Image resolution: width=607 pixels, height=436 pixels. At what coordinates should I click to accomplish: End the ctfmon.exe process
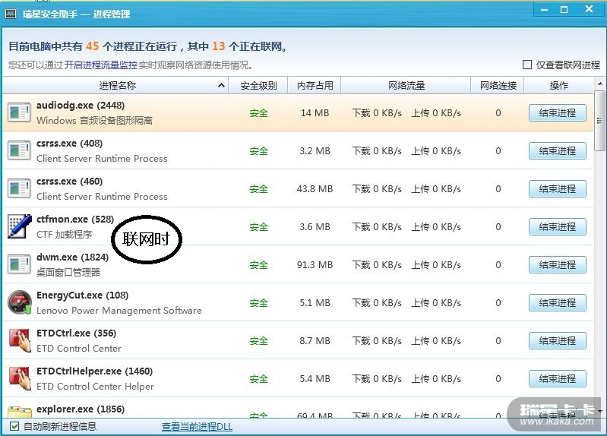558,226
